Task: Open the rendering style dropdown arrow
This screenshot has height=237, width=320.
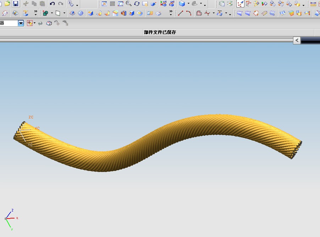Action: click(x=188, y=4)
